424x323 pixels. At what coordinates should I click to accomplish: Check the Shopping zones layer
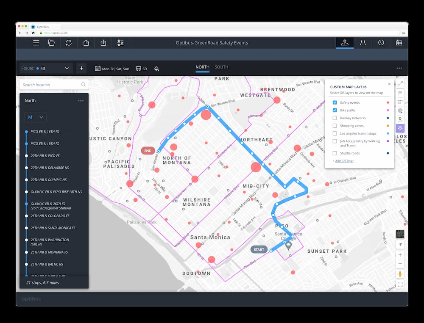click(335, 125)
